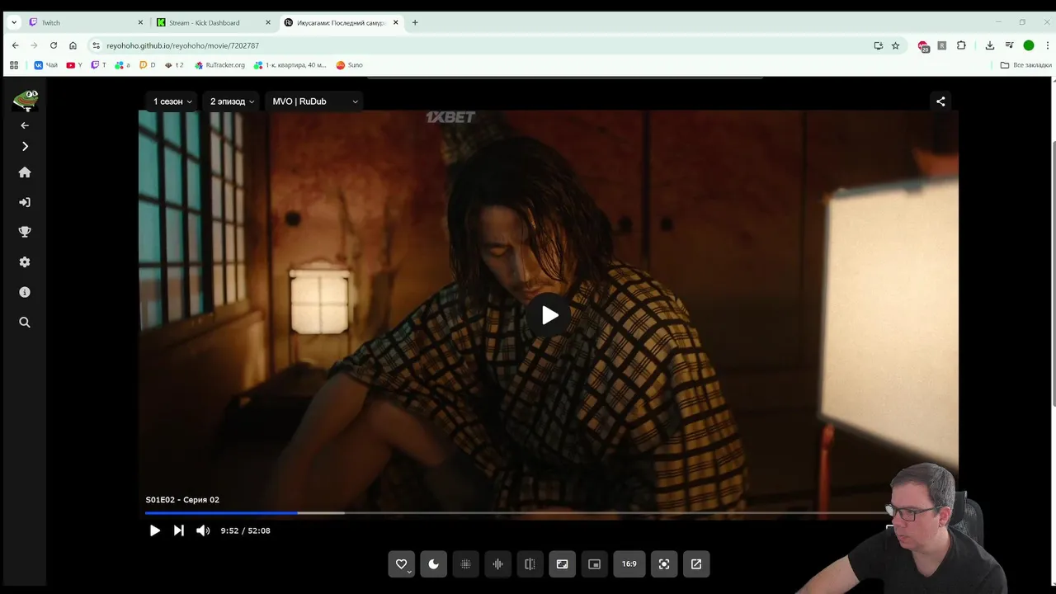View site information icon
The height and width of the screenshot is (594, 1056).
click(96, 45)
